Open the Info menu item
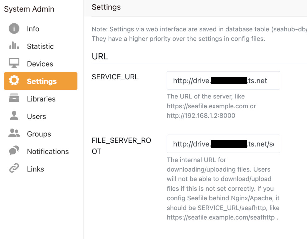 (33, 29)
